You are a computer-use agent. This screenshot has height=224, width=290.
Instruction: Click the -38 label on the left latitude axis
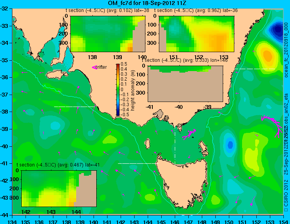click(x=4, y=112)
